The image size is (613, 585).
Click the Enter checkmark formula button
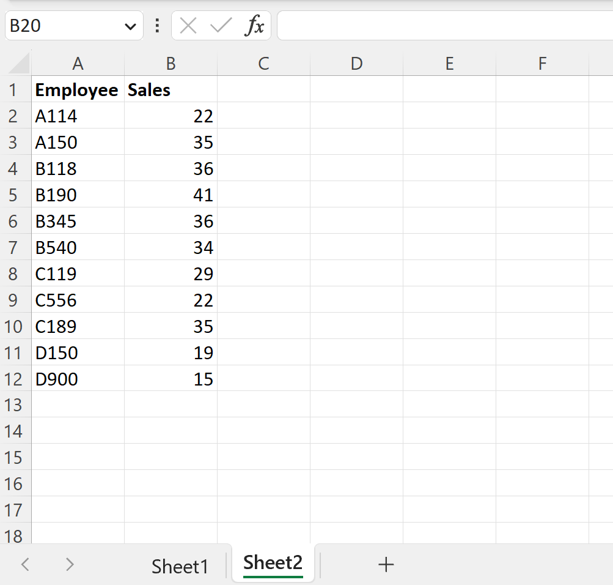pyautogui.click(x=221, y=26)
